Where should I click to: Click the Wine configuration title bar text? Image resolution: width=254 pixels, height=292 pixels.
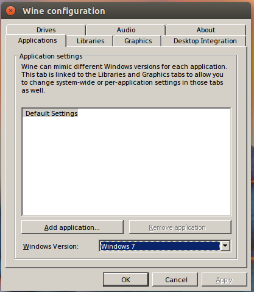click(64, 11)
